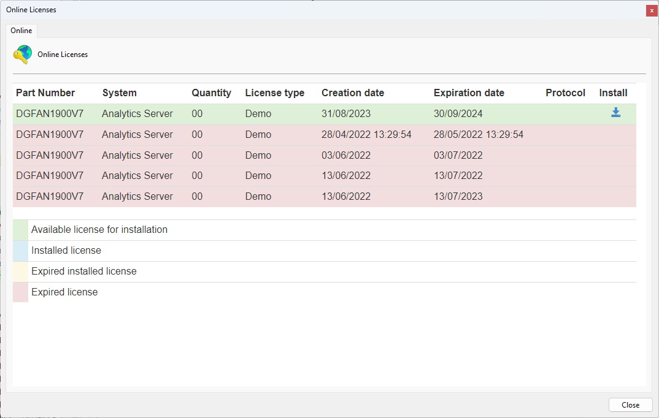Image resolution: width=659 pixels, height=418 pixels.
Task: Close the Online Licenses window with X
Action: [652, 10]
